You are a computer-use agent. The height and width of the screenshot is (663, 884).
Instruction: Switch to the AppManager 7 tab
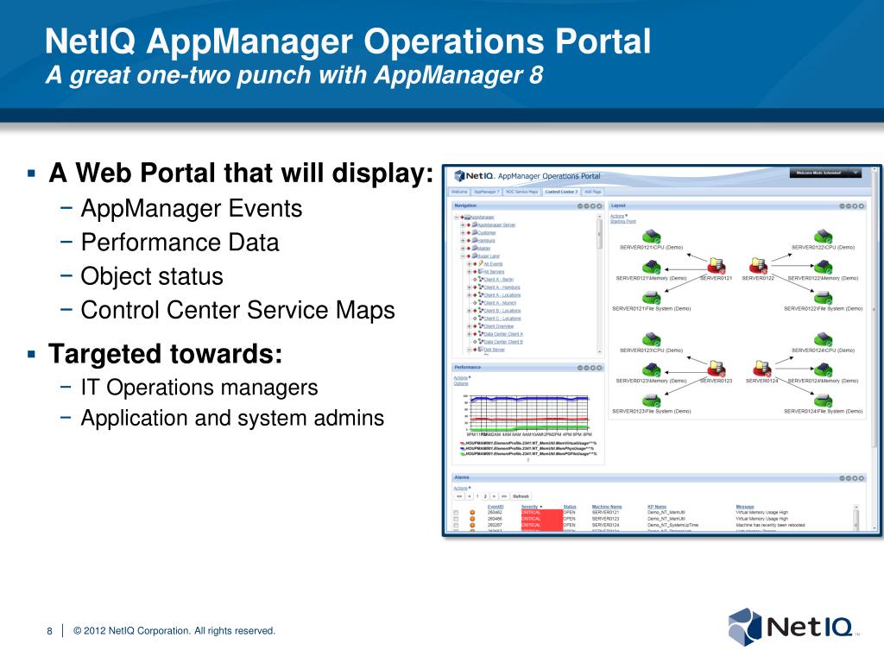coord(487,192)
